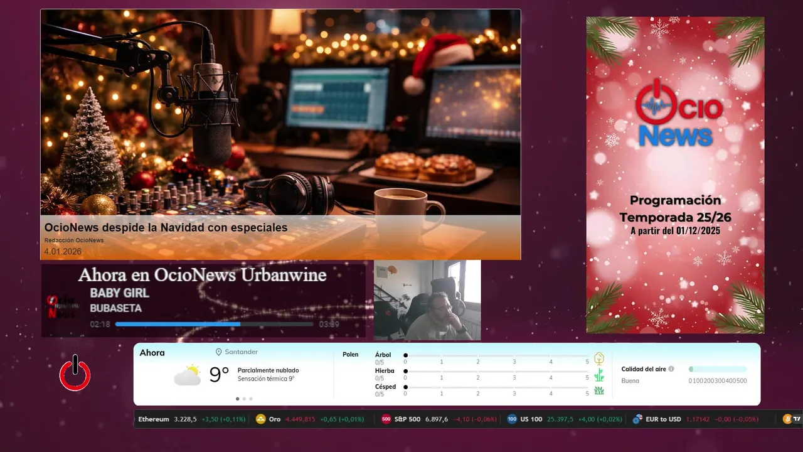Click the S&P 500 ticker label

tap(408, 419)
